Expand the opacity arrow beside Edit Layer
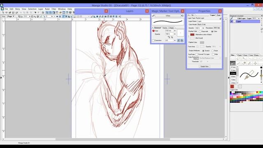Viewport: 263px width, 148px height. coord(258,18)
